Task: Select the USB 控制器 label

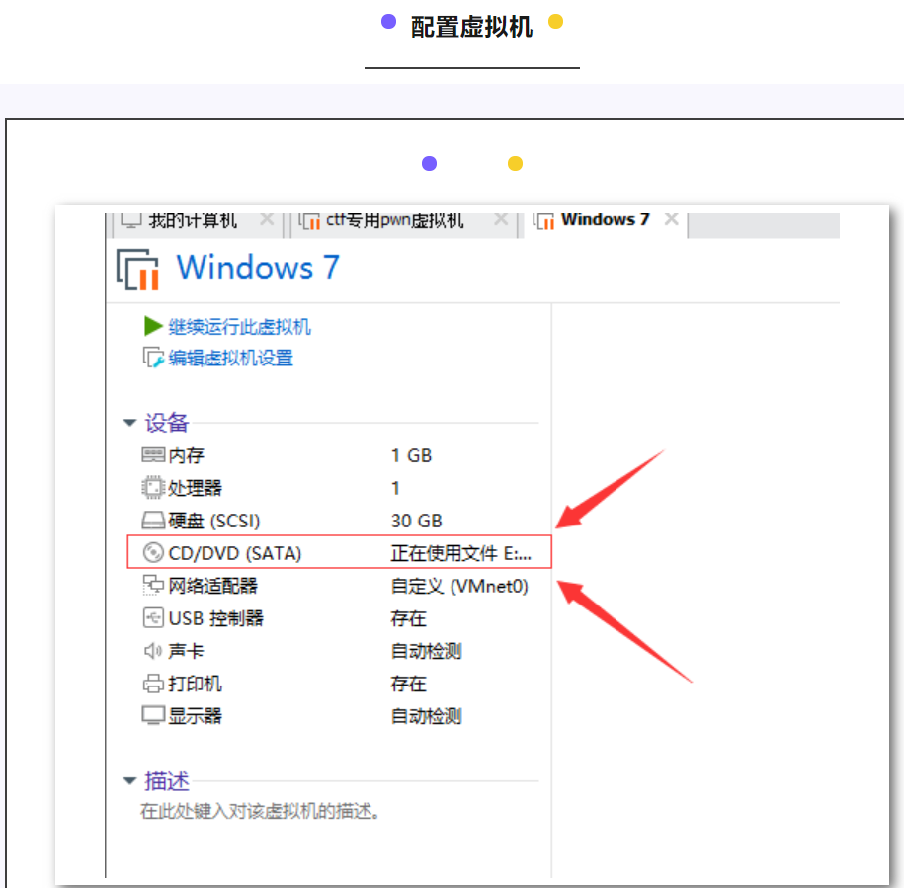Action: coord(216,618)
